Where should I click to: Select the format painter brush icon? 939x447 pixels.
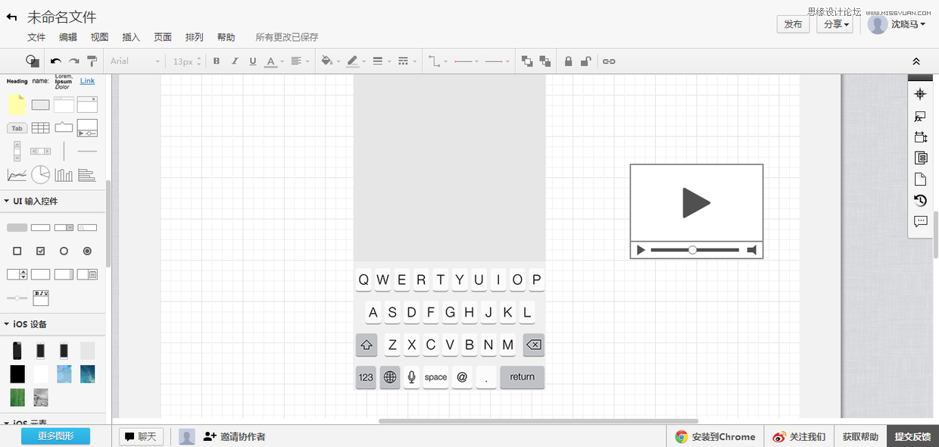[92, 61]
